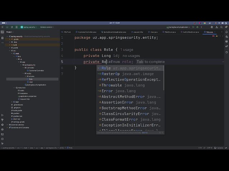Screen dimensions: 229x171
Task: Open the Notifications bell icon
Action: 226,32
